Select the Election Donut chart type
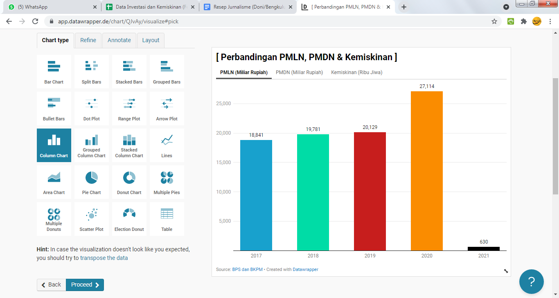Screen dimensions: 559x298 point(129,219)
